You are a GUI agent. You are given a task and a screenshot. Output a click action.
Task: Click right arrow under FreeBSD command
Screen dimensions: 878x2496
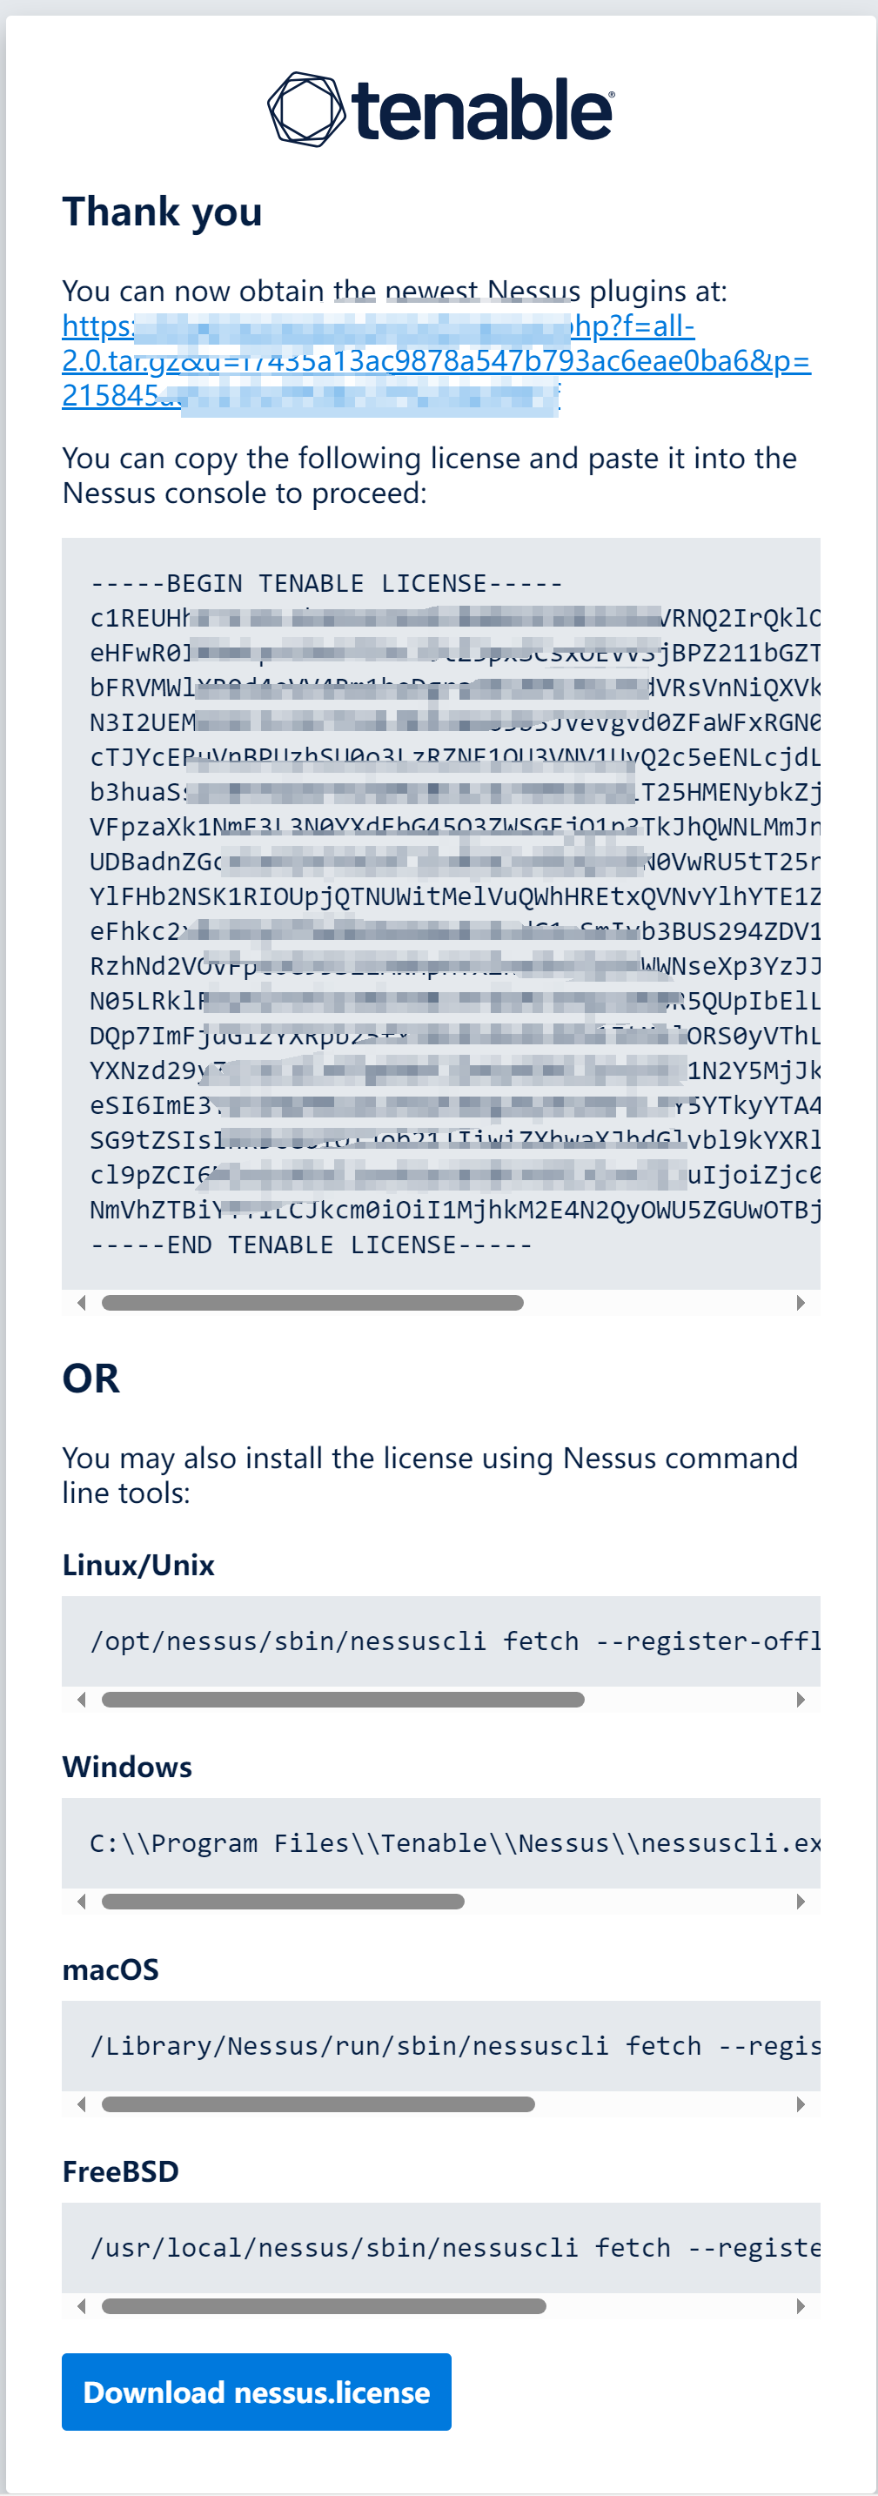pyautogui.click(x=801, y=2306)
